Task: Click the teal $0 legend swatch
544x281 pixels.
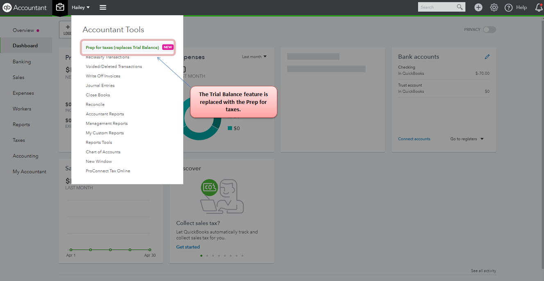Action: (x=230, y=128)
